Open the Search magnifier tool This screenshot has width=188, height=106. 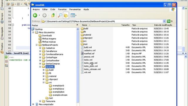click(x=60, y=15)
